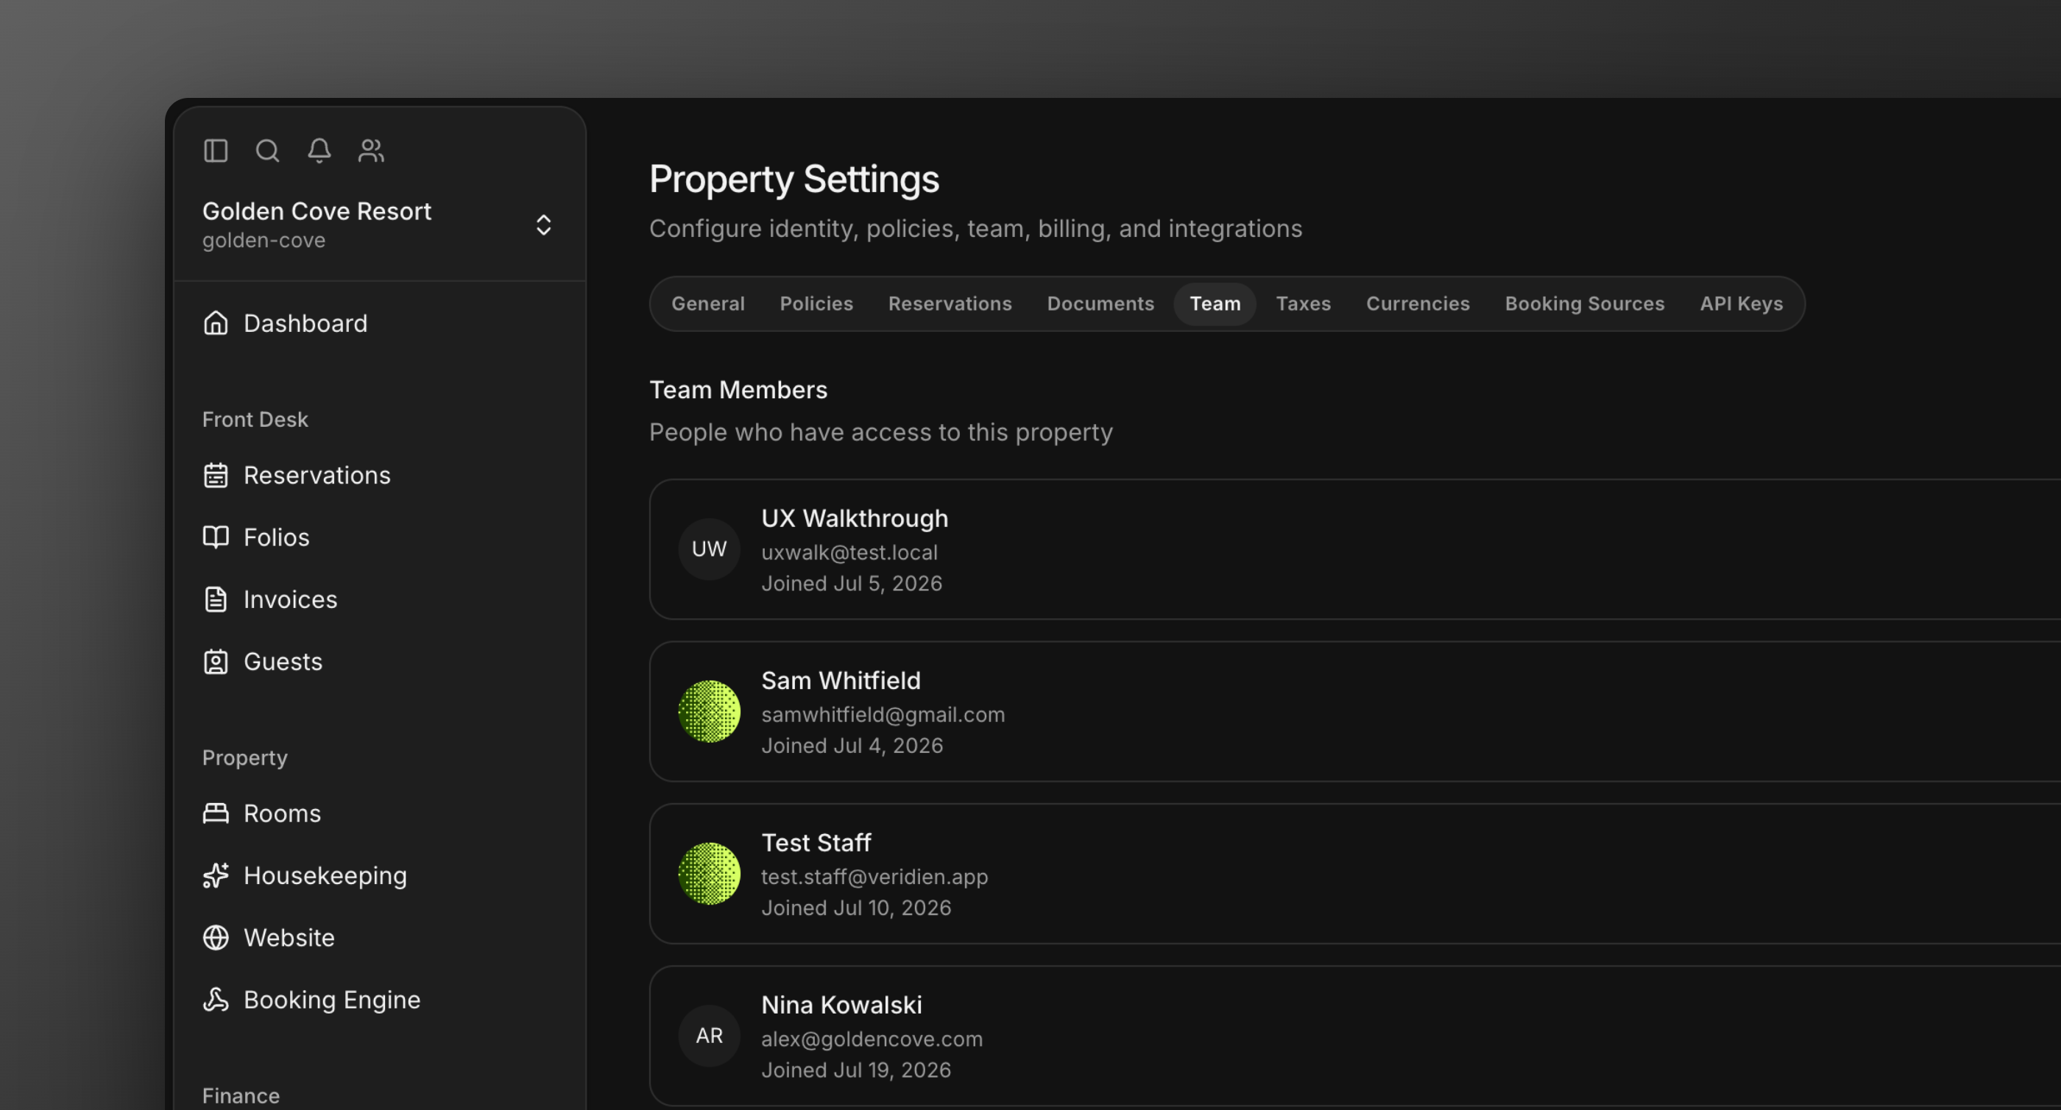Click the Team Members heading
Viewport: 2061px width, 1110px height.
pos(738,391)
